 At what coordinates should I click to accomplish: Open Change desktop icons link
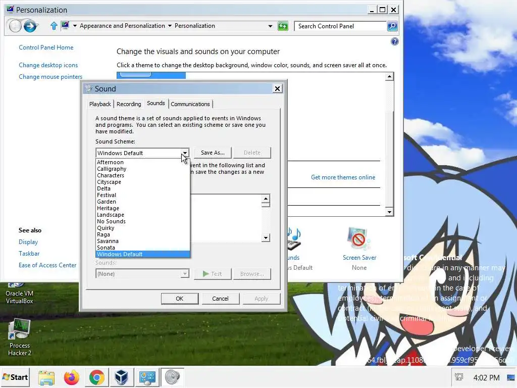(x=48, y=65)
